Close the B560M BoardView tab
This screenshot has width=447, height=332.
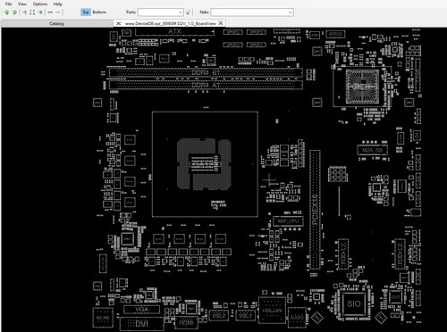[x=221, y=23]
